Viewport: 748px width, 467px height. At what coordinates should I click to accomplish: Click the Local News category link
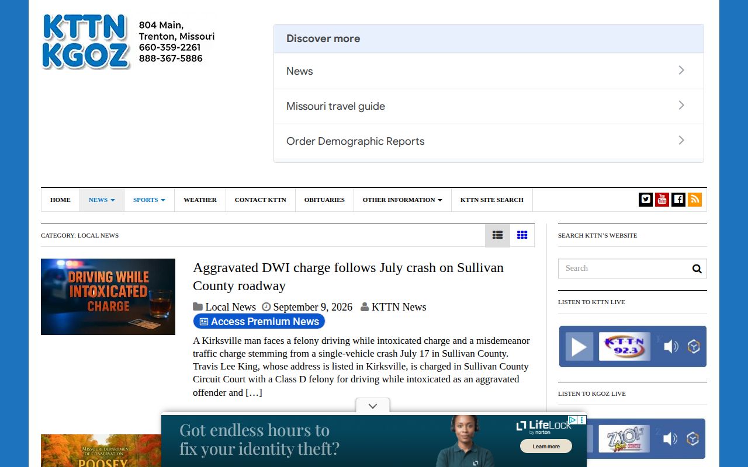pyautogui.click(x=230, y=307)
